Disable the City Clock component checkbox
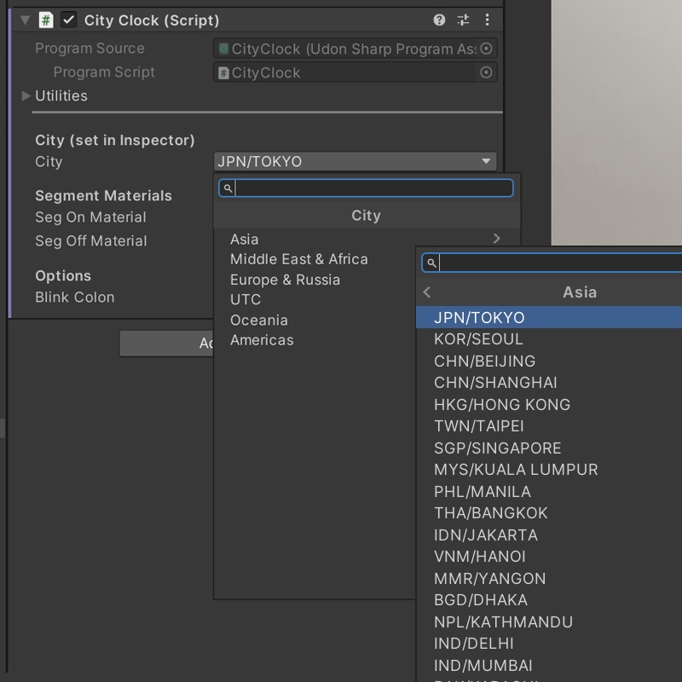Screen dimensions: 682x682 (x=69, y=20)
